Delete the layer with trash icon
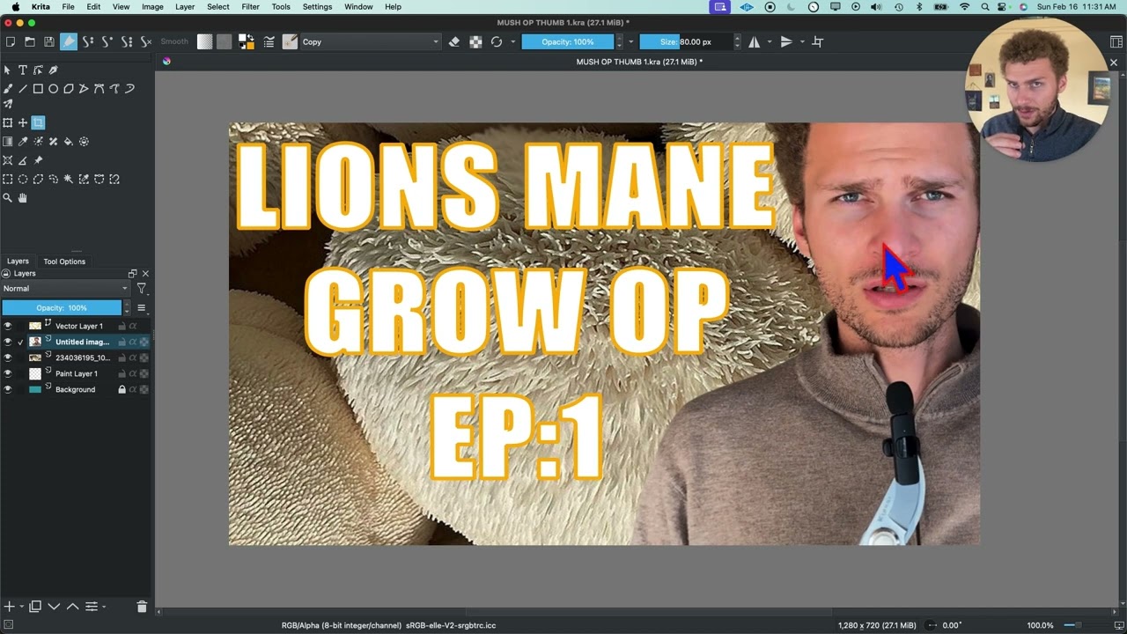This screenshot has width=1127, height=634. click(x=142, y=606)
